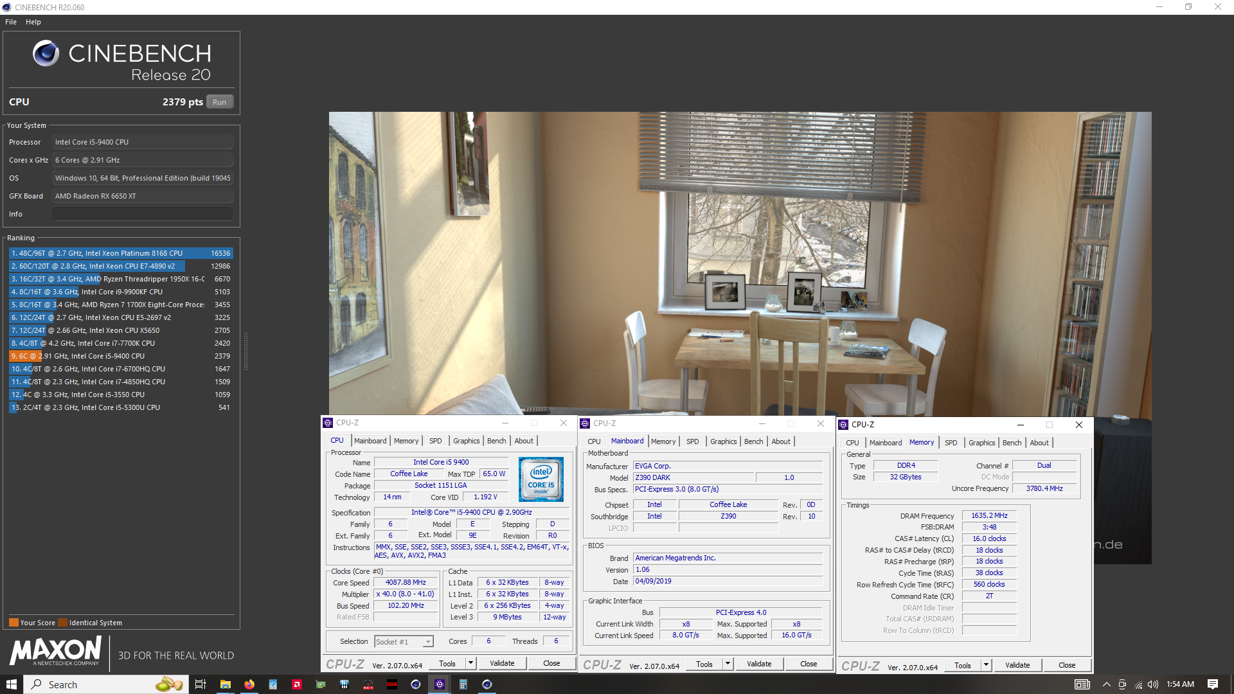Open Task View from the taskbar
Screen dimensions: 1234x694
point(201,684)
